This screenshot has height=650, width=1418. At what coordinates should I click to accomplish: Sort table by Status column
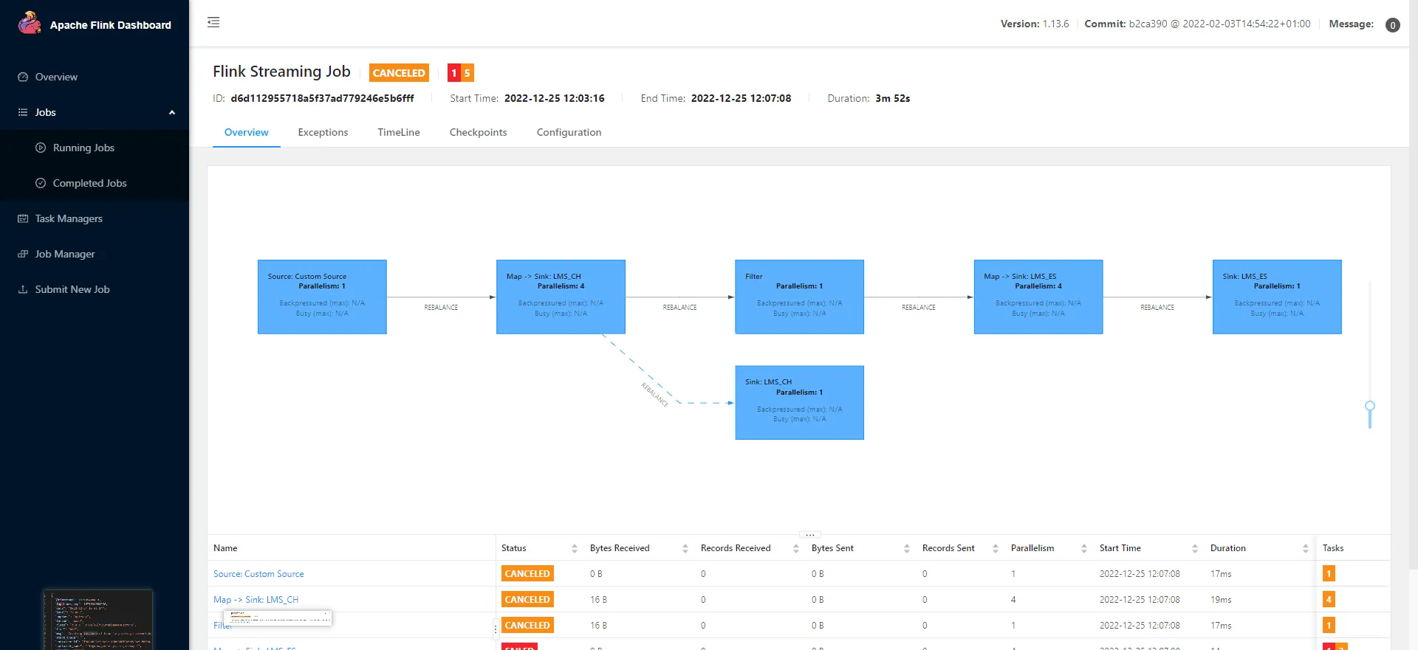click(x=574, y=548)
